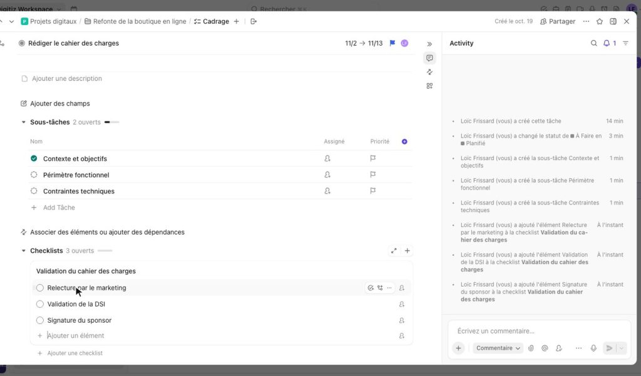Change status circle of Périmètre fonctionnel
The width and height of the screenshot is (641, 376).
click(x=34, y=175)
